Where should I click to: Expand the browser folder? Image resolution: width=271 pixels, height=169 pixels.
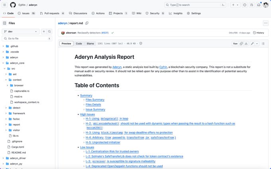(x=8, y=85)
